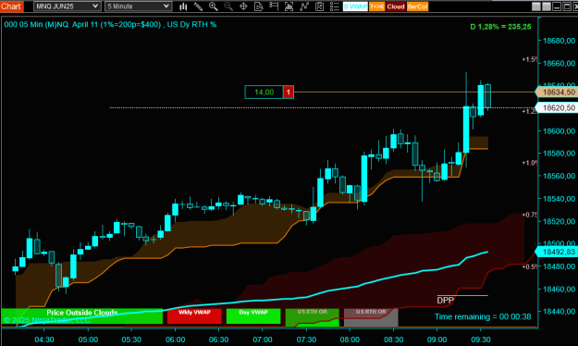The image size is (578, 346).
Task: Click the Day VWAP green button
Action: (x=253, y=316)
